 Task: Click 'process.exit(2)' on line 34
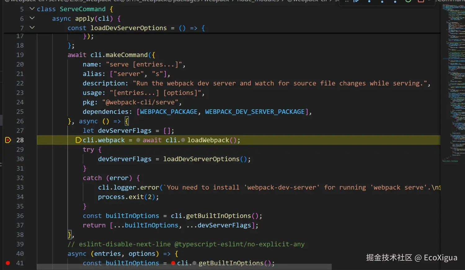pos(126,197)
